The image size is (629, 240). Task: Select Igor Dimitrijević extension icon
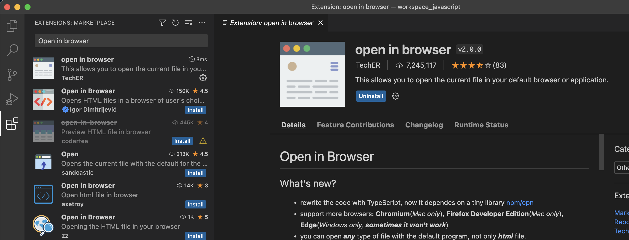pos(43,99)
